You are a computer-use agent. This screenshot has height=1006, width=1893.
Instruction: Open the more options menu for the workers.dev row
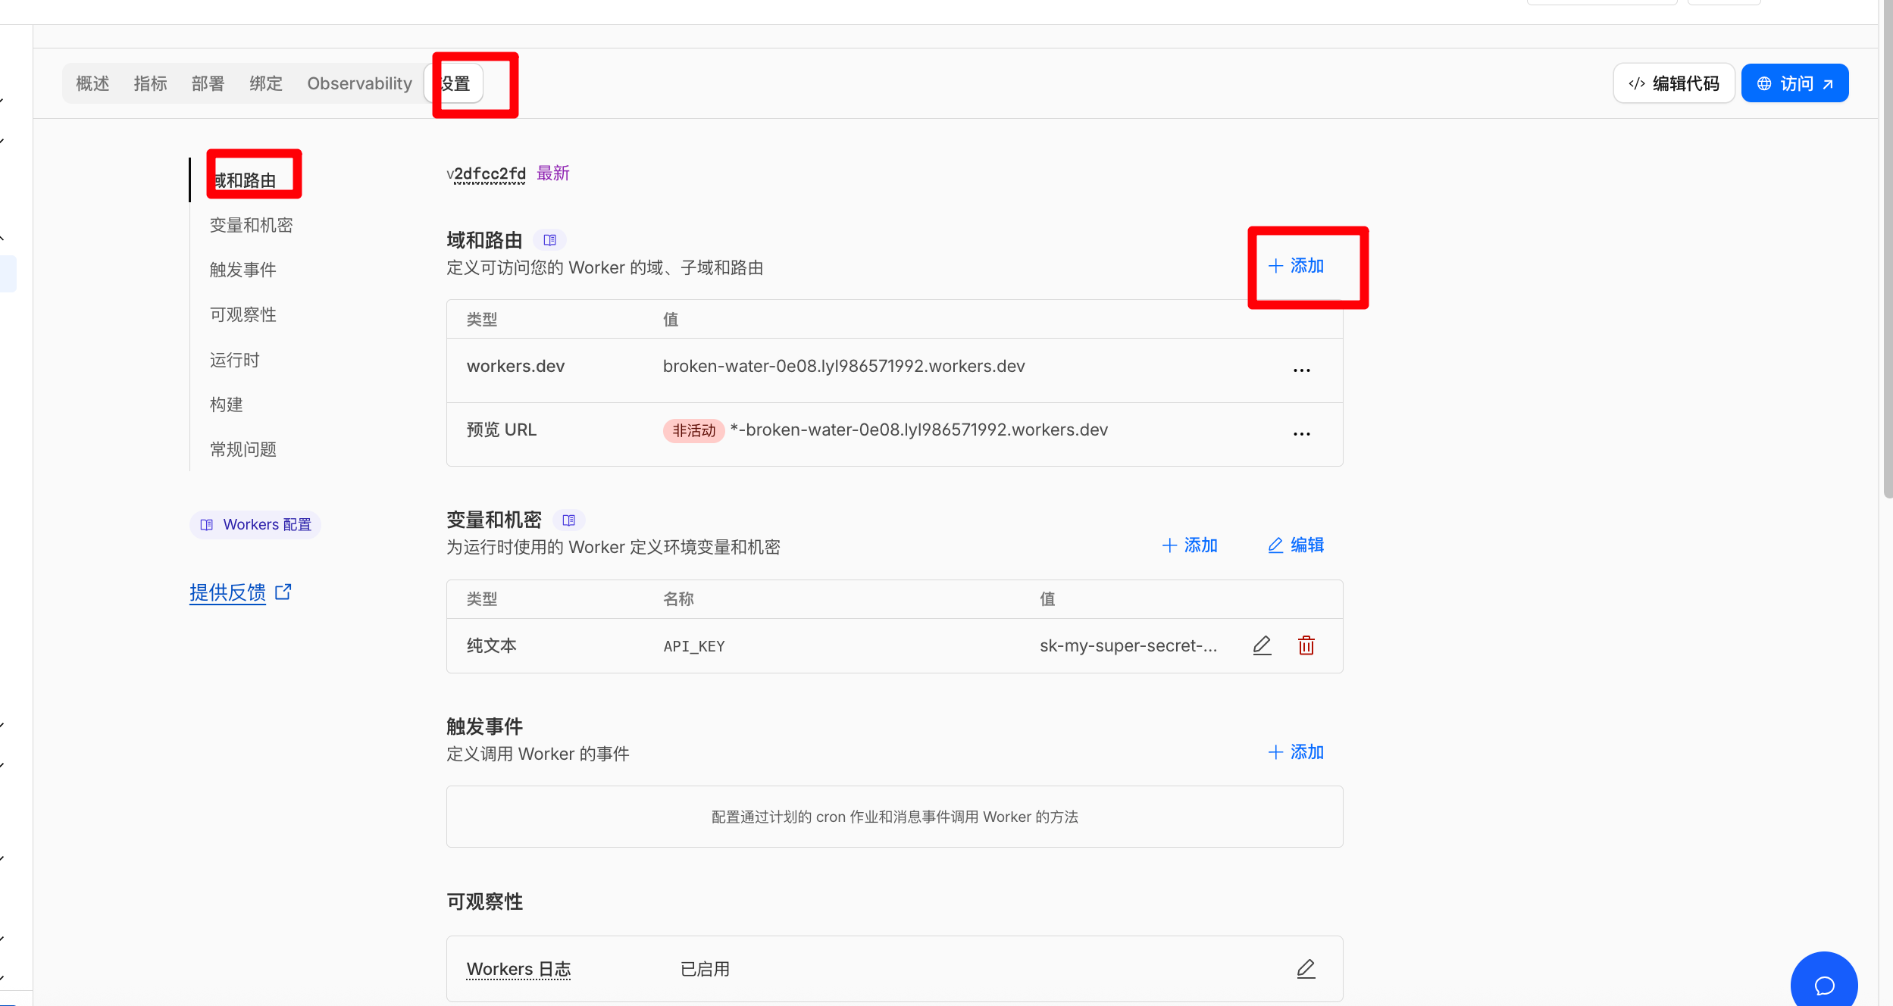tap(1301, 370)
